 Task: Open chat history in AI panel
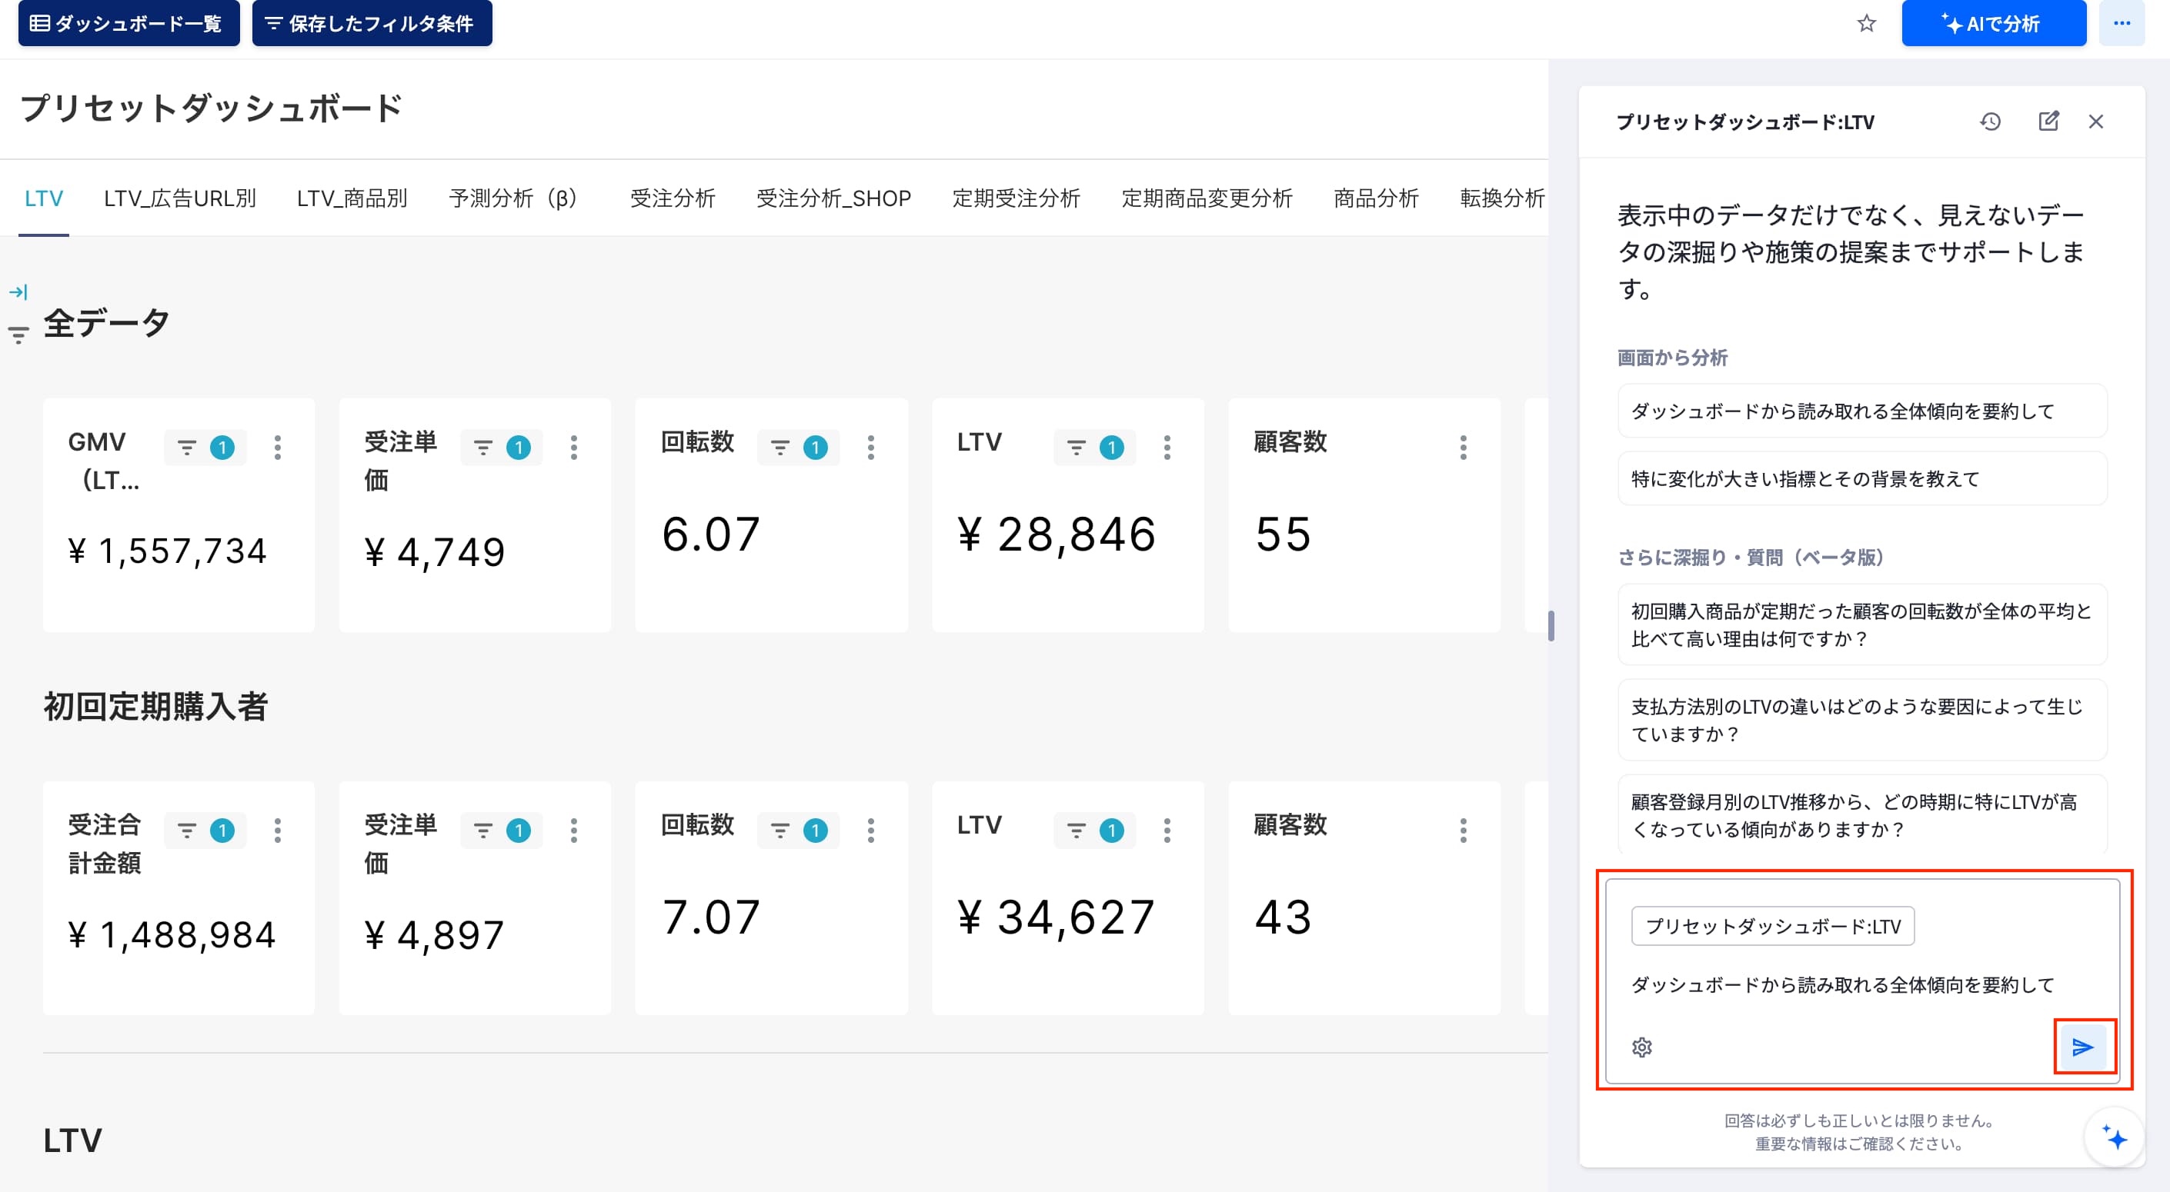[1990, 122]
